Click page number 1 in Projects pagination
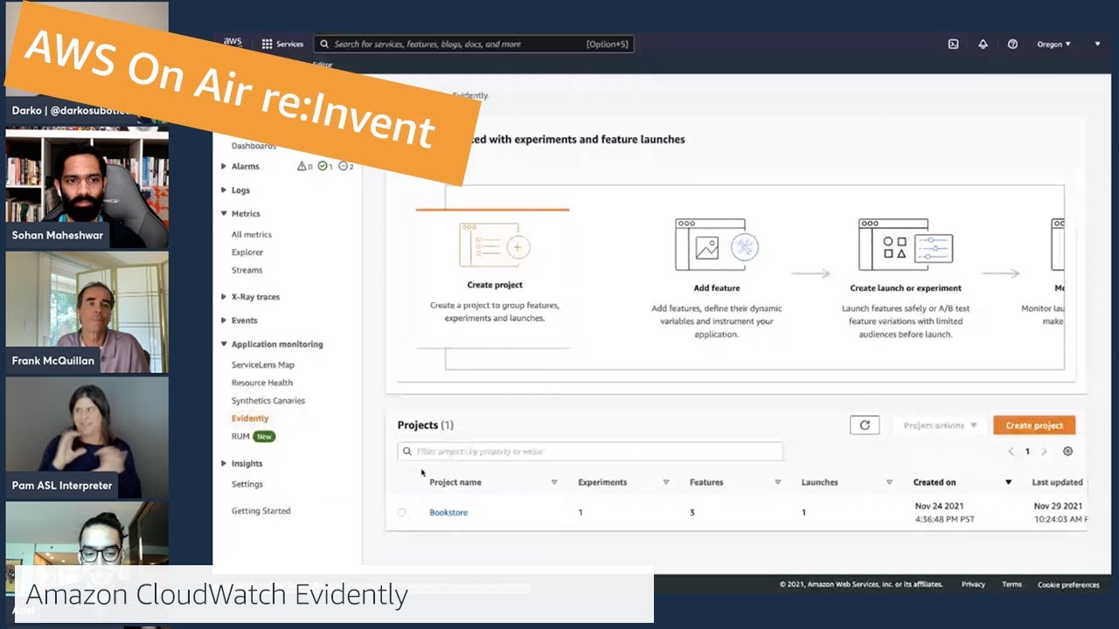The width and height of the screenshot is (1119, 629). 1027,452
